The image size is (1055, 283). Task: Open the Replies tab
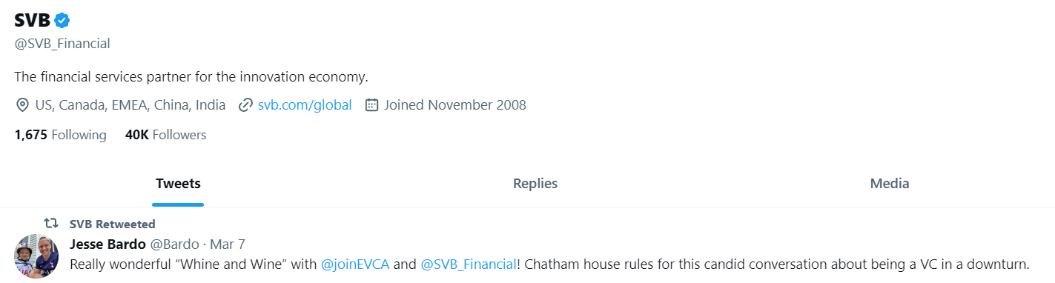pyautogui.click(x=535, y=183)
